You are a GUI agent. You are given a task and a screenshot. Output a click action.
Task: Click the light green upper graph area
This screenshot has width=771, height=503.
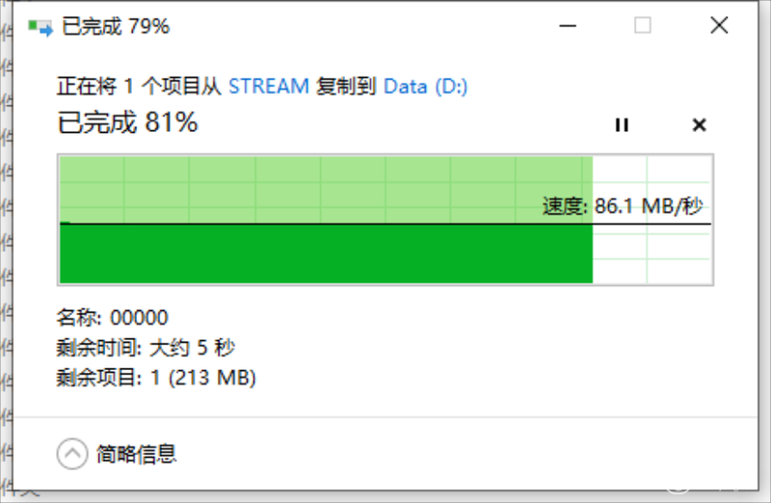326,190
